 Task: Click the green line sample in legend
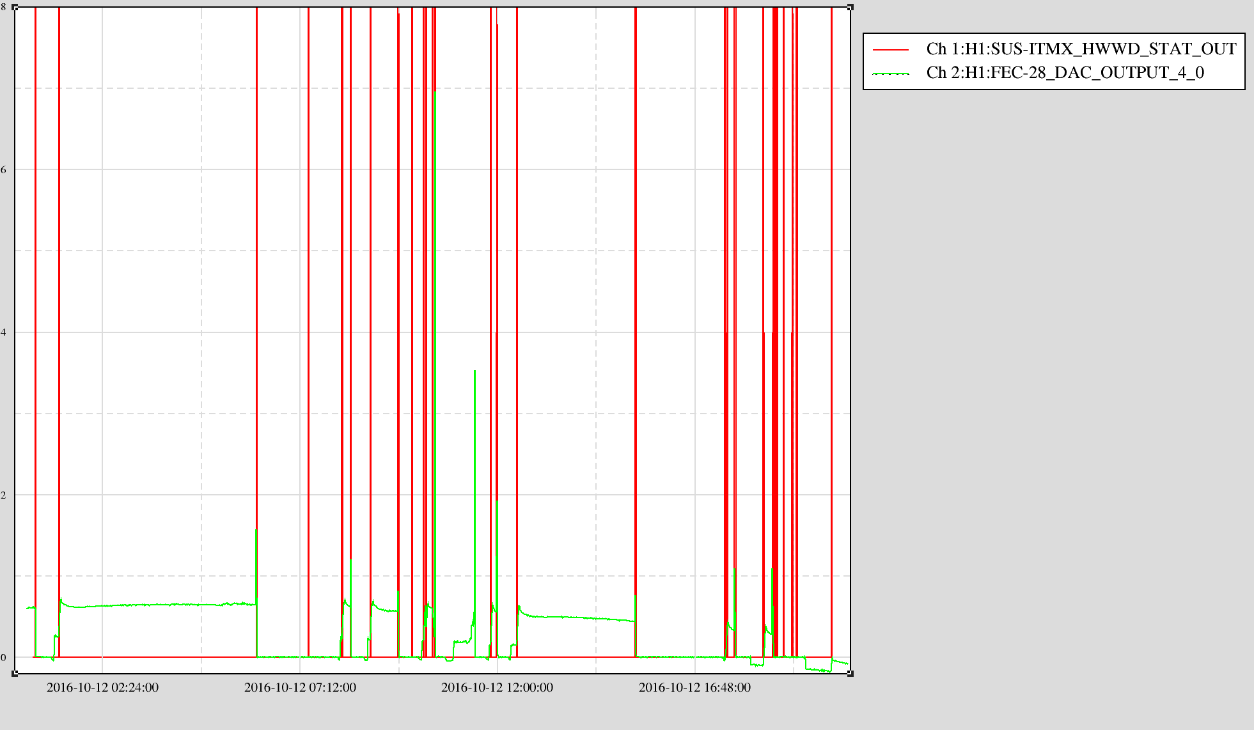click(x=891, y=74)
